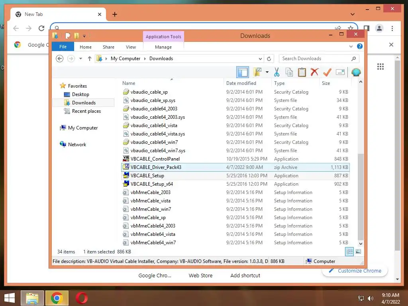Image resolution: width=408 pixels, height=306 pixels.
Task: Click the Copy icon in toolbar
Action: 289,72
